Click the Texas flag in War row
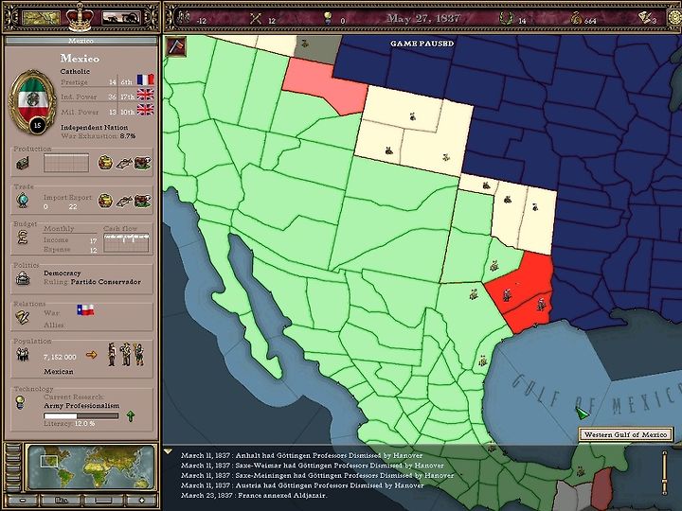682x511 pixels. [85, 309]
